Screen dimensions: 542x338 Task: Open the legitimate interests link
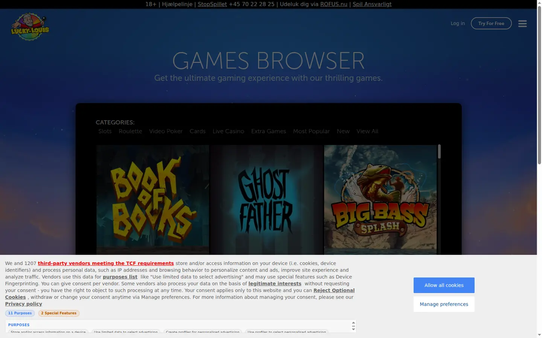pos(275,284)
